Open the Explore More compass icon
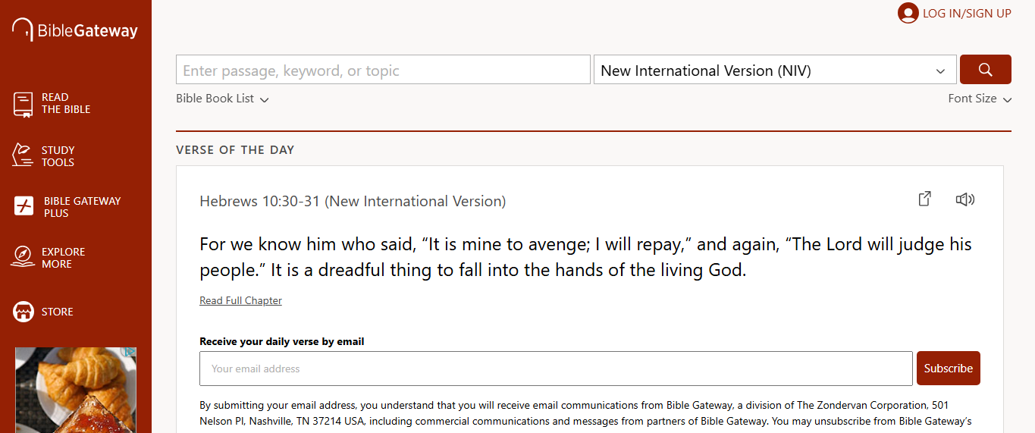The image size is (1035, 433). [x=23, y=257]
